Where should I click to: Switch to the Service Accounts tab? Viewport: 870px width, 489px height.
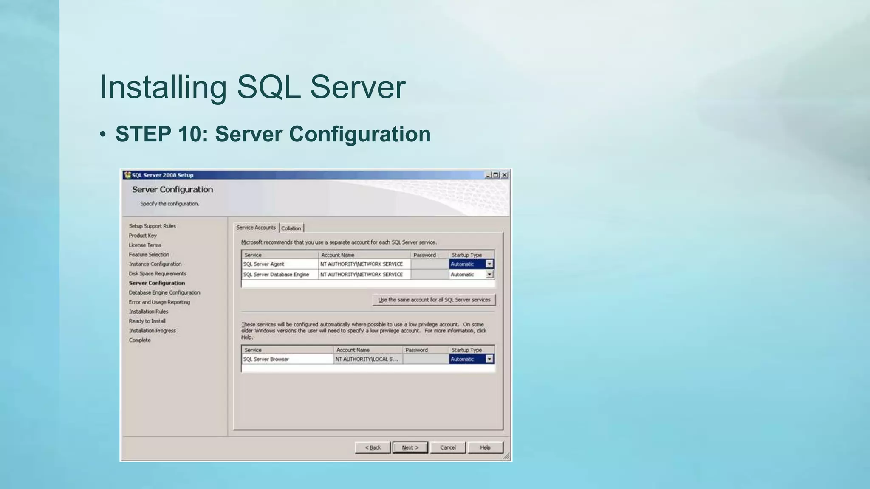click(x=256, y=228)
